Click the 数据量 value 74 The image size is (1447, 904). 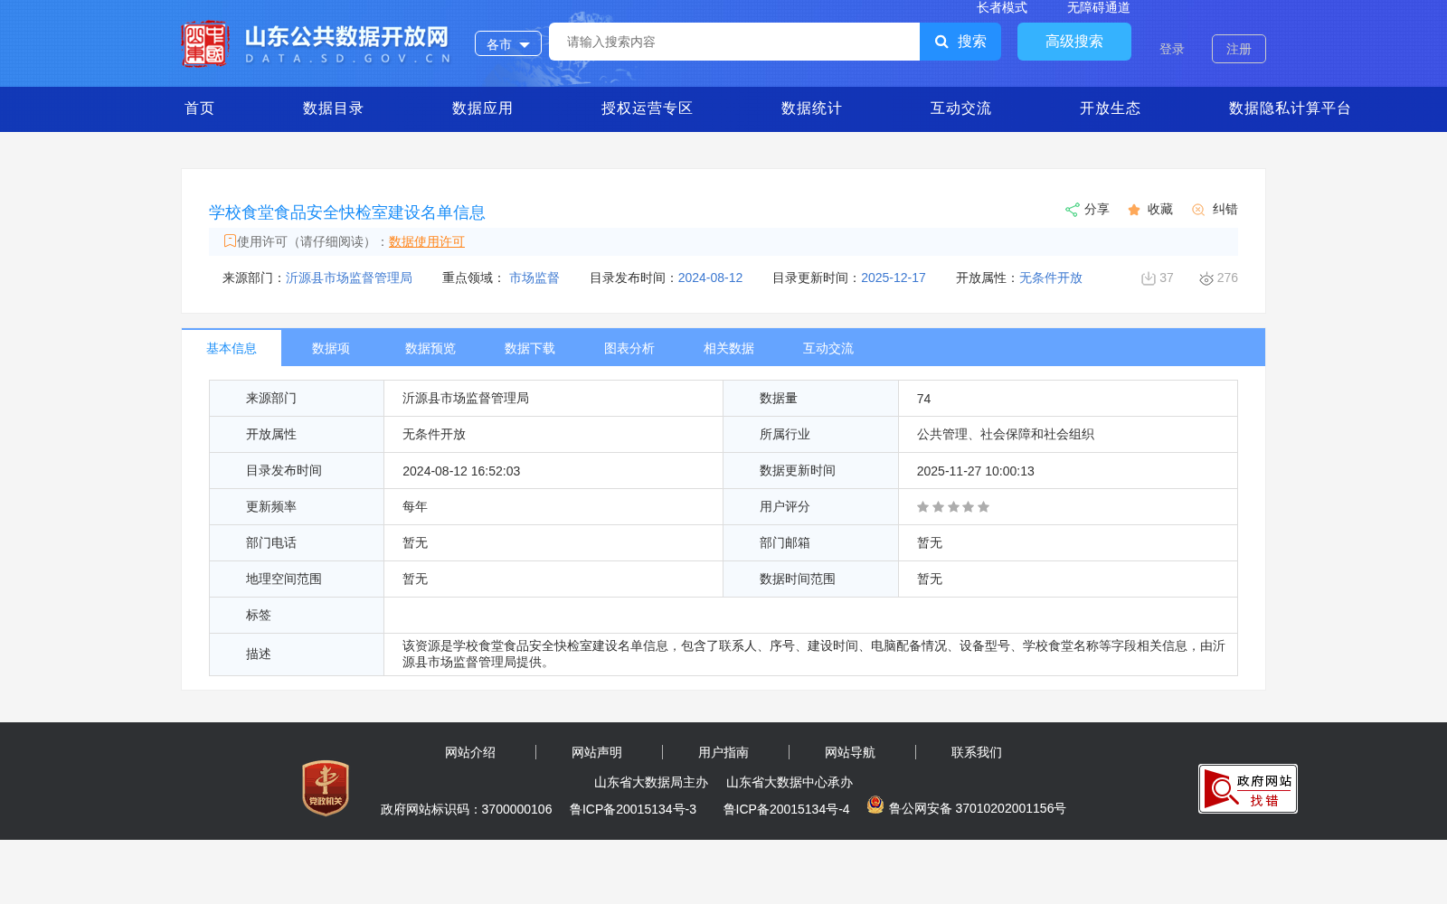coord(923,399)
